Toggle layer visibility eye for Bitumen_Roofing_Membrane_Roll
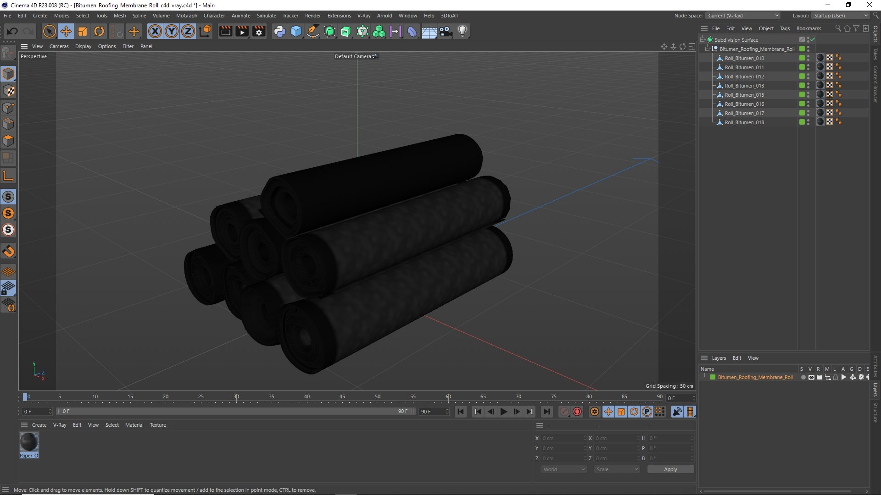Image resolution: width=881 pixels, height=495 pixels. (811, 377)
